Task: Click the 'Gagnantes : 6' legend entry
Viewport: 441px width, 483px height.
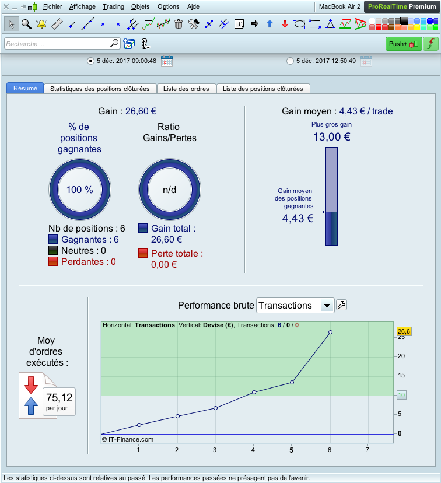Action: pyautogui.click(x=83, y=239)
